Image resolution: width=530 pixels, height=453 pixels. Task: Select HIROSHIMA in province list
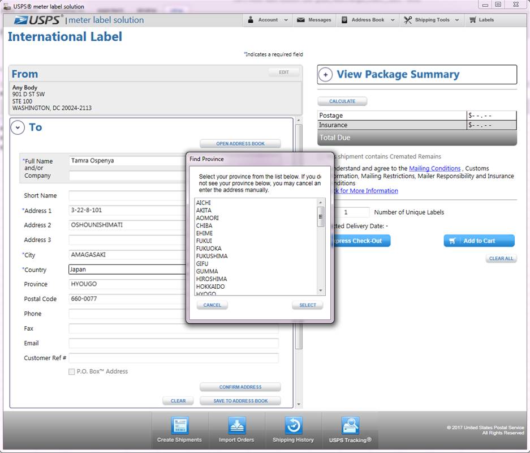pyautogui.click(x=212, y=279)
